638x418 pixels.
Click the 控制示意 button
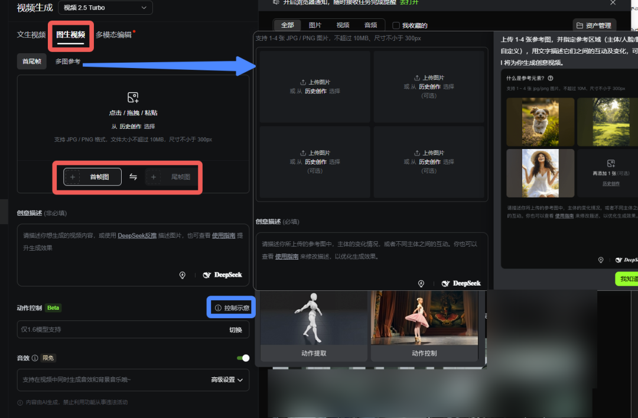[232, 307]
